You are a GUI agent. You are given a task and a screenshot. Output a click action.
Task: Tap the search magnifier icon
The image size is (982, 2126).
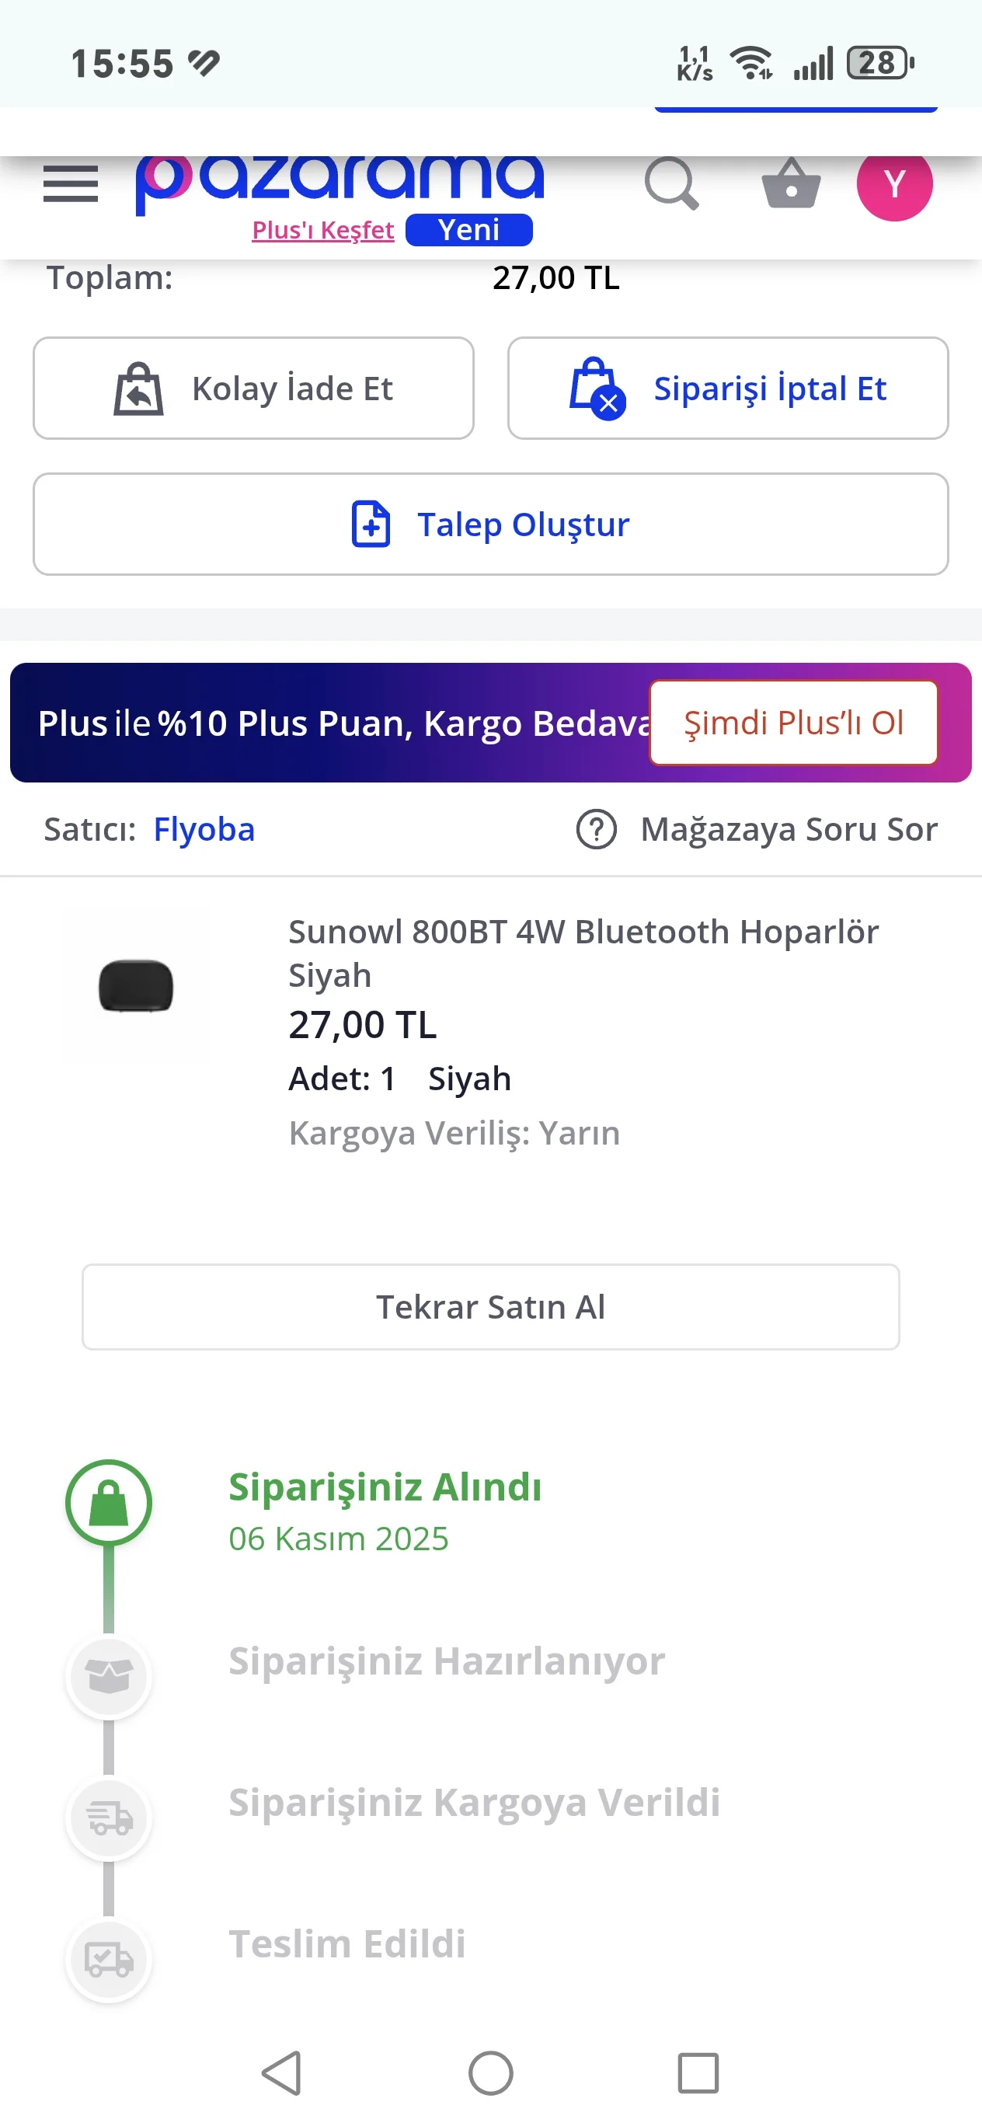(671, 183)
